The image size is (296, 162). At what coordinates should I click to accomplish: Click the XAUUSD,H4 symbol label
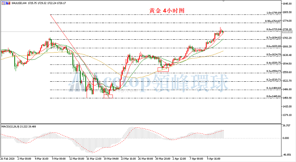19,3
